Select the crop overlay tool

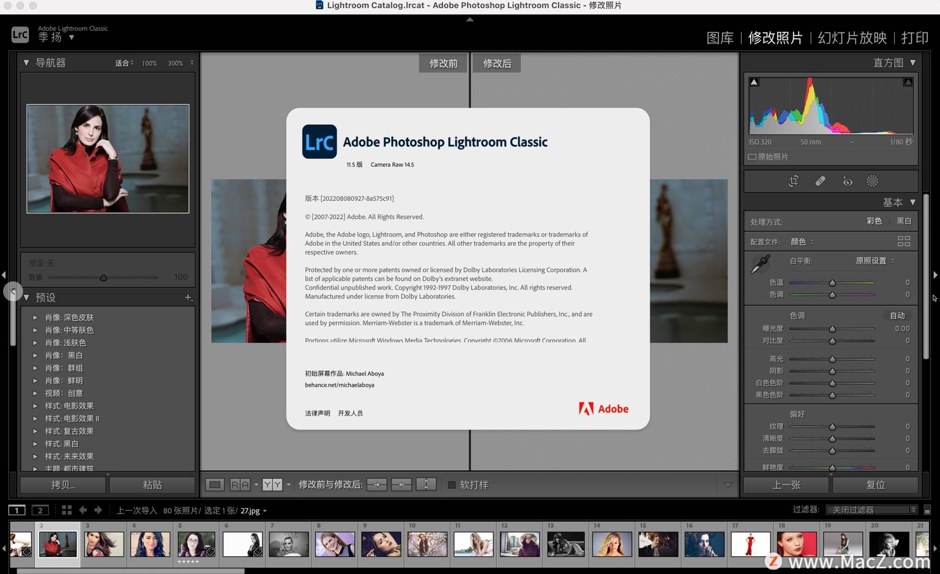793,181
